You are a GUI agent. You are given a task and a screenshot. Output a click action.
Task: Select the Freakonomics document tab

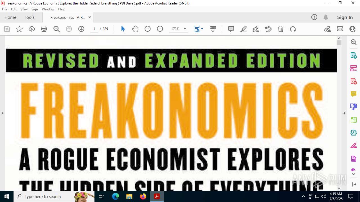coord(67,17)
